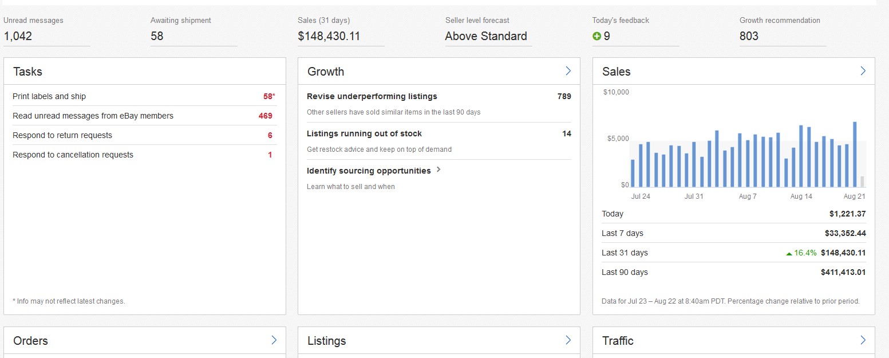Open Respond to cancellation requests task
889x358 pixels.
[73, 155]
